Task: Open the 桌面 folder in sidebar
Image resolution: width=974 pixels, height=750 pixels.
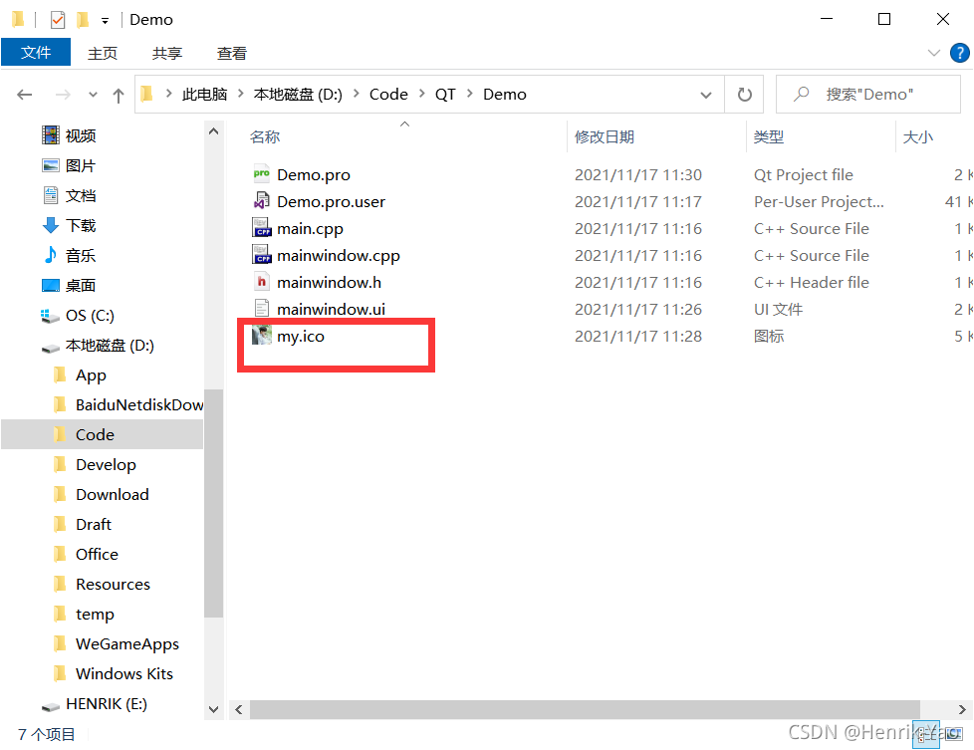Action: (70, 285)
